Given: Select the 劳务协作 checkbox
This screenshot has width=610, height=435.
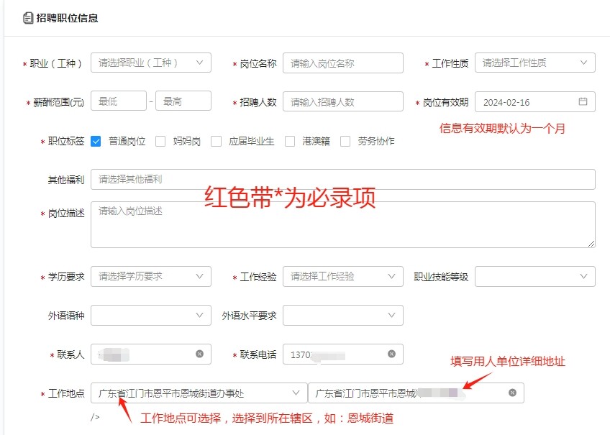Looking at the screenshot, I should (345, 142).
